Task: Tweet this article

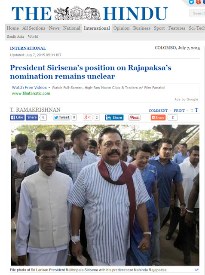Action: (x=61, y=117)
